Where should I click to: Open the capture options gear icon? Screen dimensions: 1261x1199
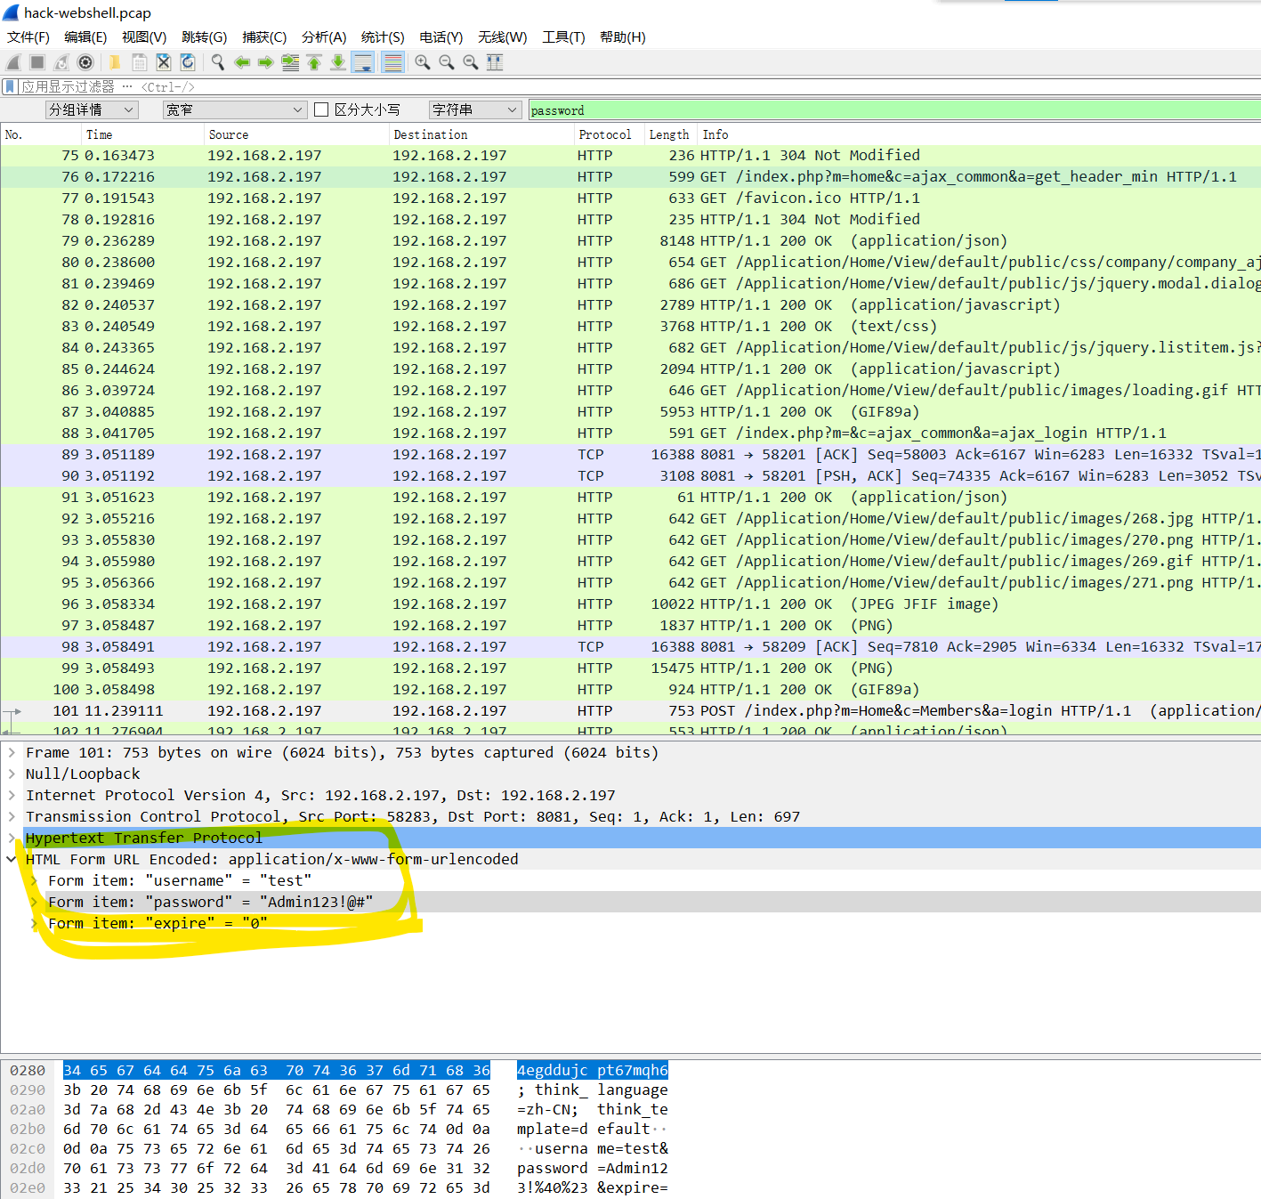(85, 61)
